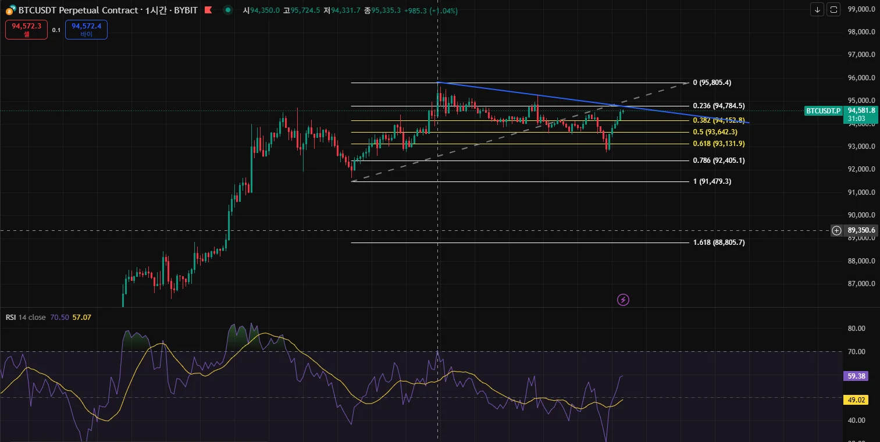Click the red sell button 94,572.3
880x442 pixels.
[26, 30]
